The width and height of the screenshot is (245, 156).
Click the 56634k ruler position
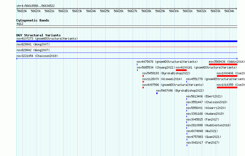229,11
